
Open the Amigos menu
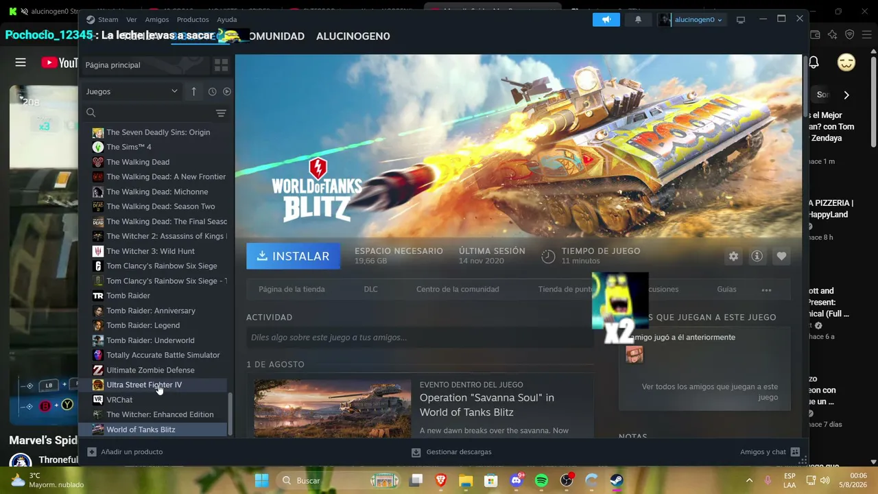click(157, 20)
